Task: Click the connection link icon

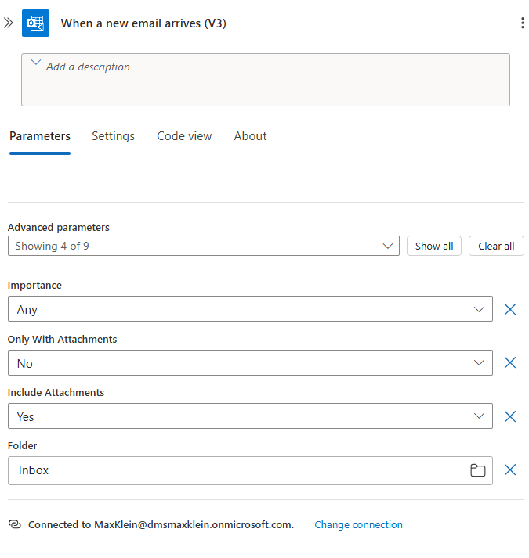Action: click(x=14, y=524)
